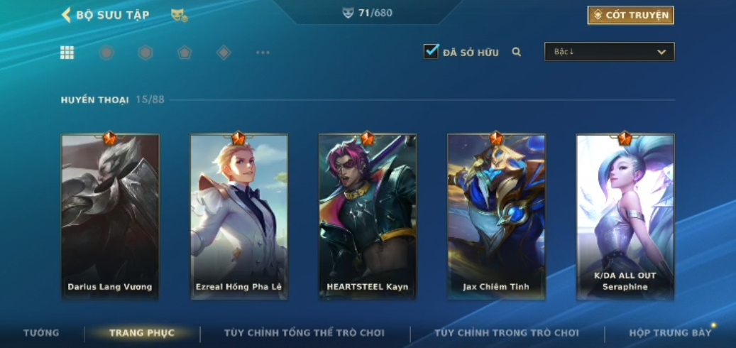Uncheck the Đã Sở Hữu checkbox
736x348 pixels.
point(431,51)
